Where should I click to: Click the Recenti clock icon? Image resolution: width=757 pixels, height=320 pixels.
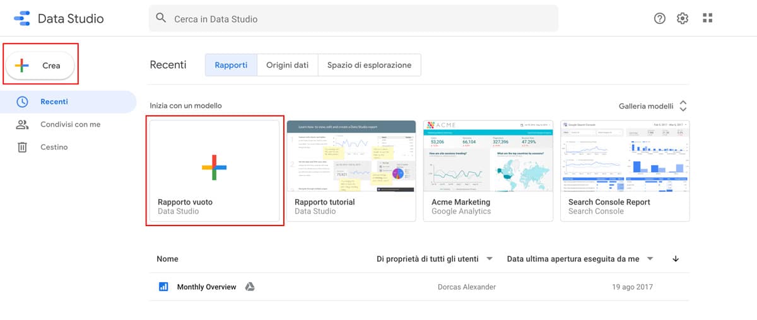point(22,101)
